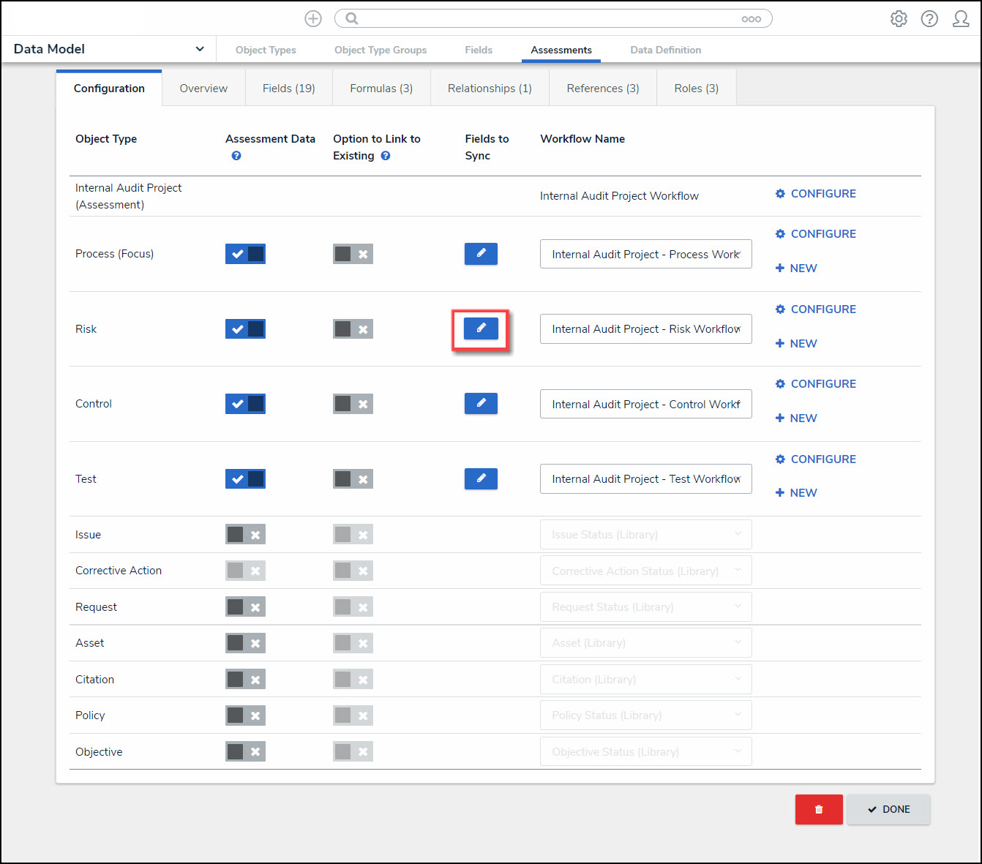Image resolution: width=982 pixels, height=864 pixels.
Task: Toggle Option to Link to Existing for Test
Action: point(353,479)
